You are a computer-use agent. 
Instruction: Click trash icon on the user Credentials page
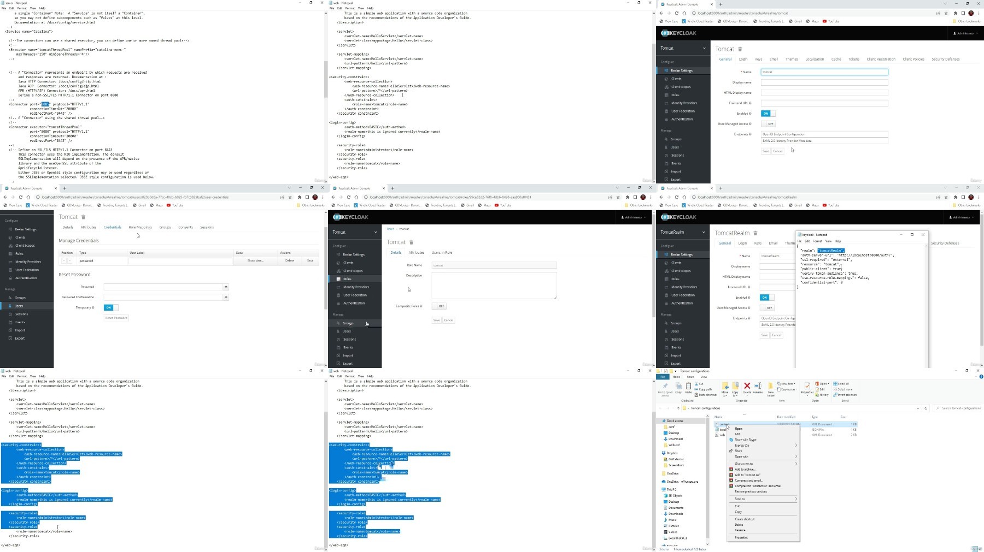84,217
